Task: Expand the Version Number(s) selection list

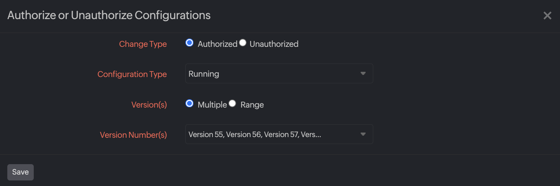Action: (x=279, y=134)
